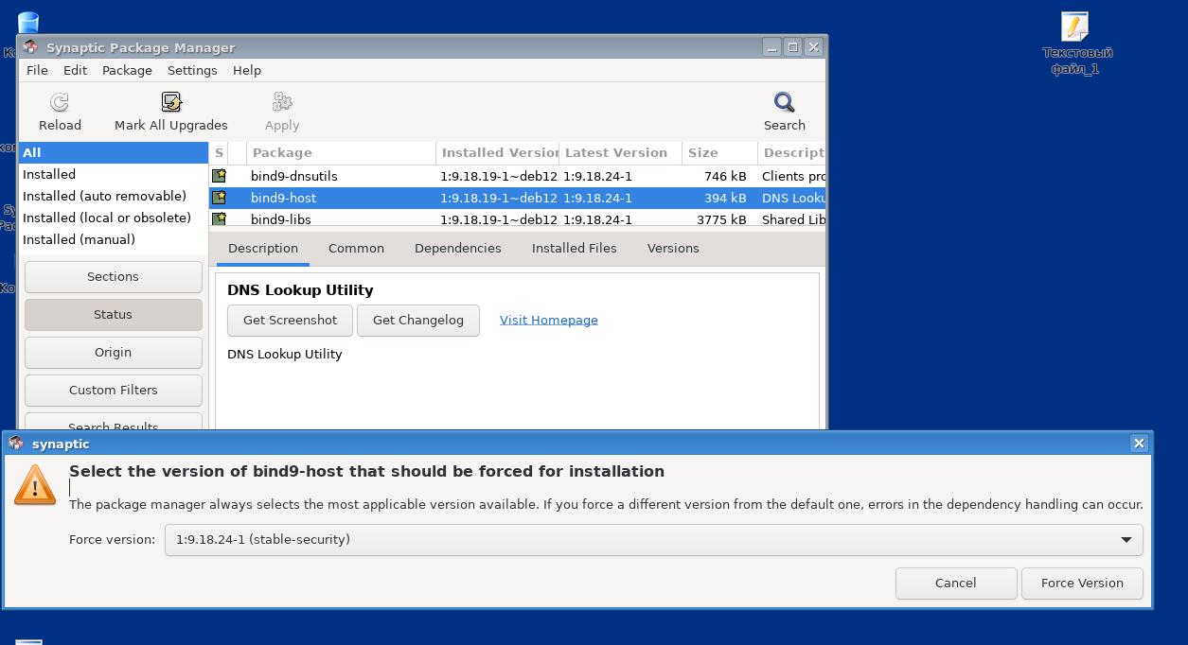The image size is (1188, 645).
Task: Select the bind9-libs package row
Action: point(517,218)
